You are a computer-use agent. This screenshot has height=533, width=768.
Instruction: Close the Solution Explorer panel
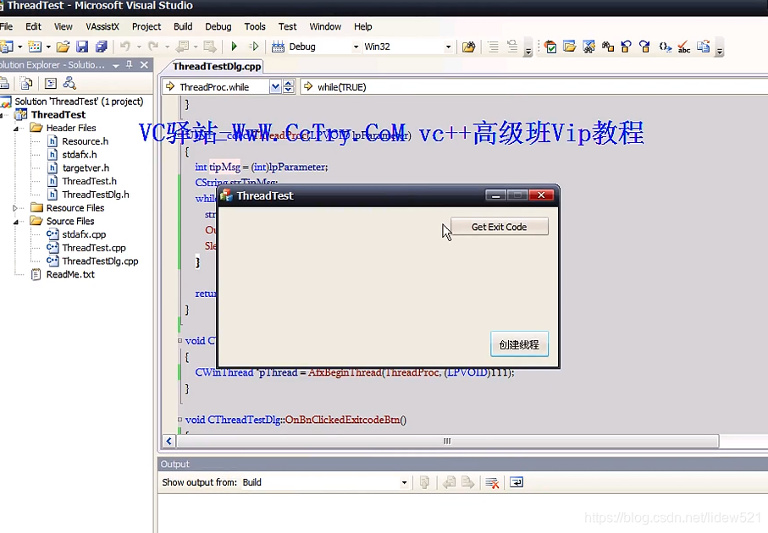(144, 64)
